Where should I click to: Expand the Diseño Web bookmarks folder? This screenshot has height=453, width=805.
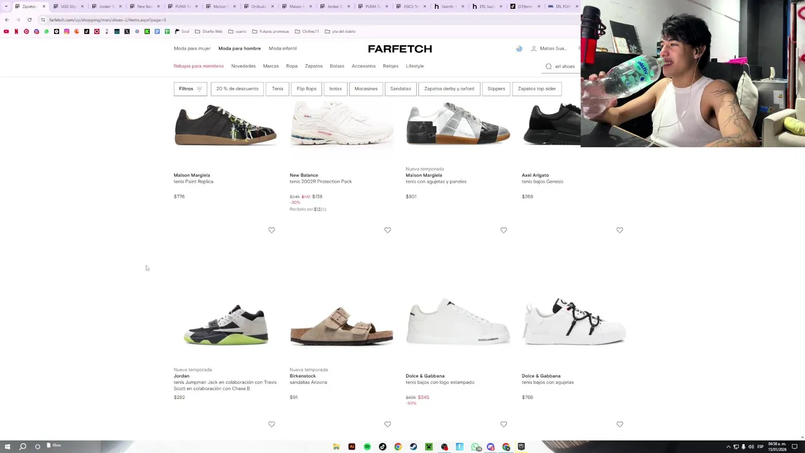[x=209, y=31]
